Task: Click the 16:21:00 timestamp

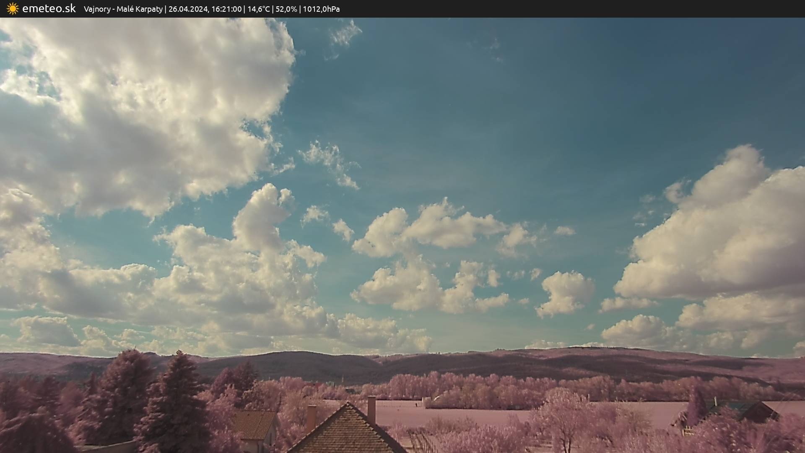Action: click(x=226, y=9)
